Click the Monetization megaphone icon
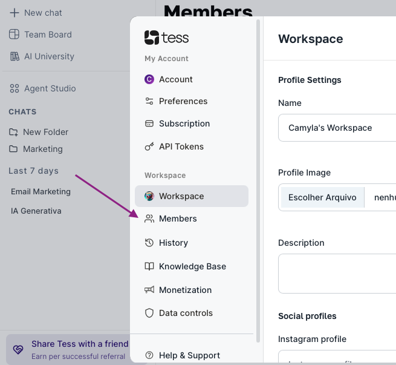396x365 pixels. point(149,290)
